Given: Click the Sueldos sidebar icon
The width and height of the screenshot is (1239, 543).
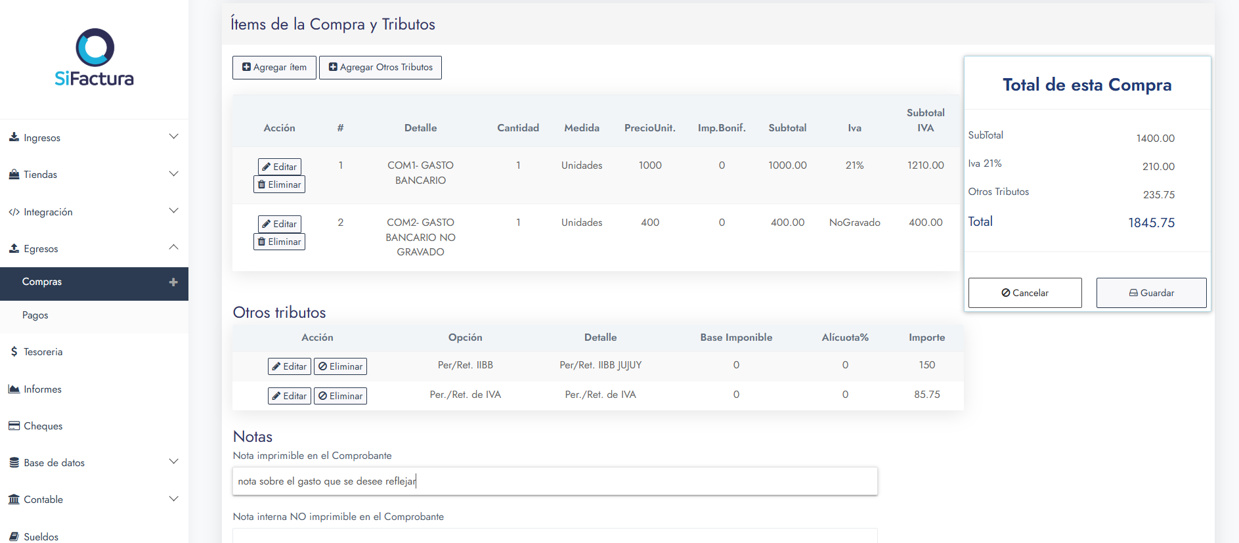Looking at the screenshot, I should tap(14, 536).
